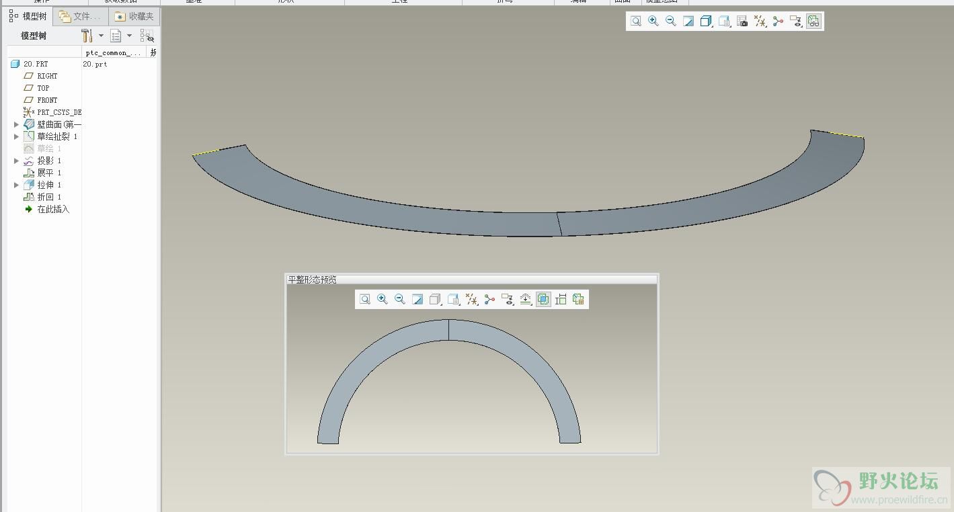Expand the 草绘扯裂 1 feature node
The height and width of the screenshot is (512, 954).
tap(16, 136)
